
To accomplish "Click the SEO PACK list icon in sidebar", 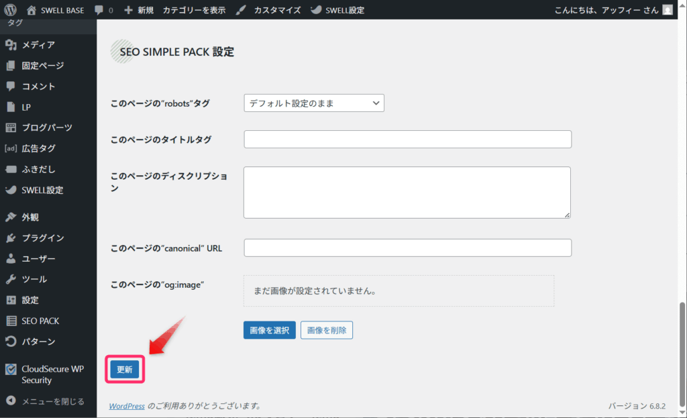I will pyautogui.click(x=11, y=321).
